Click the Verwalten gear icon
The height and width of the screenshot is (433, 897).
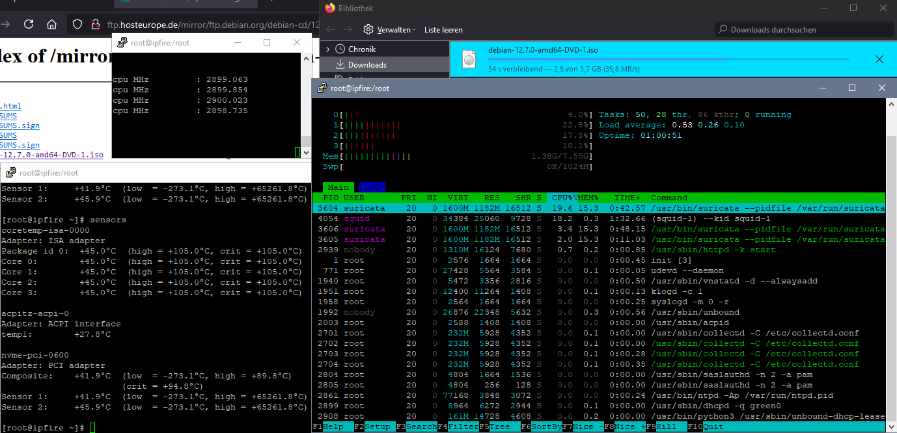tap(368, 29)
